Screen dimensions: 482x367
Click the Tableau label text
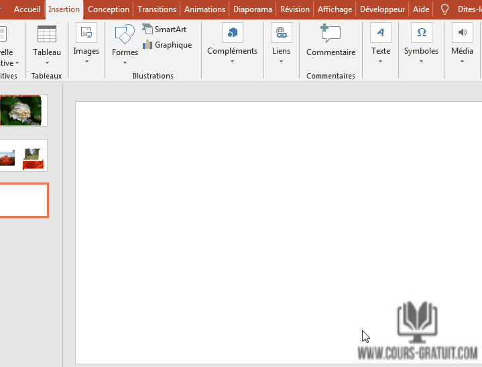(x=47, y=52)
